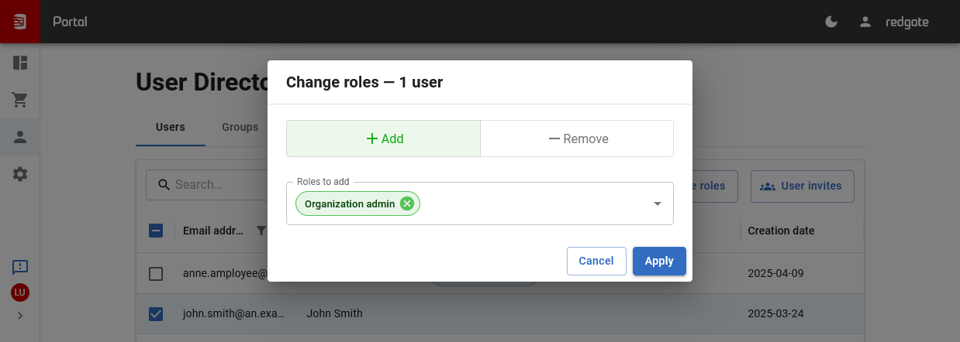Expand the sidebar with chevron arrow
Image resolution: width=960 pixels, height=342 pixels.
pos(20,316)
